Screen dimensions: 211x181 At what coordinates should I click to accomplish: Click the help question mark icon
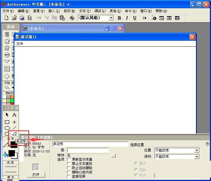coord(207,144)
